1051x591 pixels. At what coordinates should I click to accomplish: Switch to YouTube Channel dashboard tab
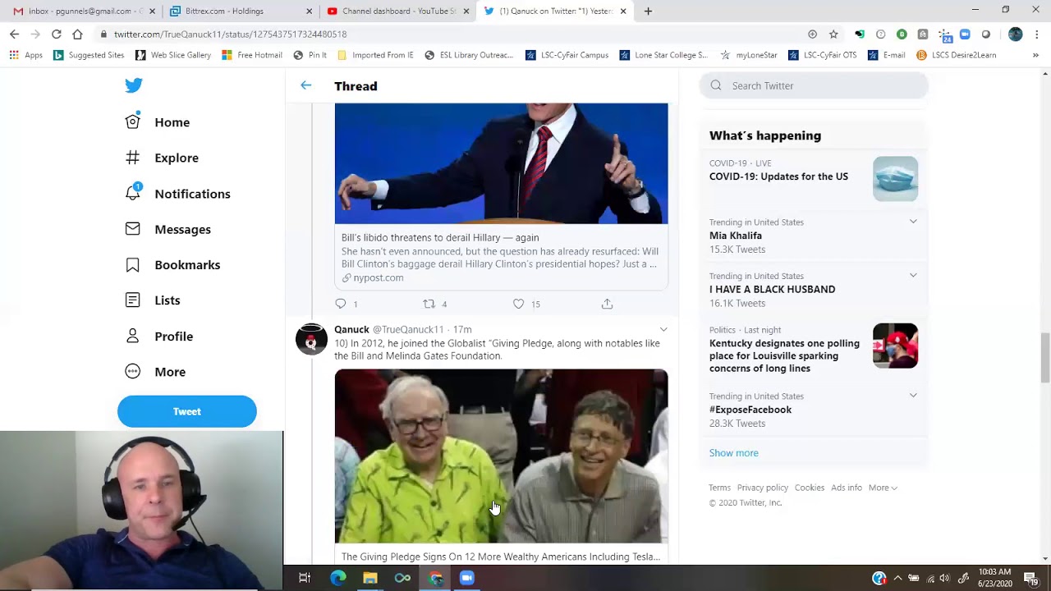coord(398,11)
